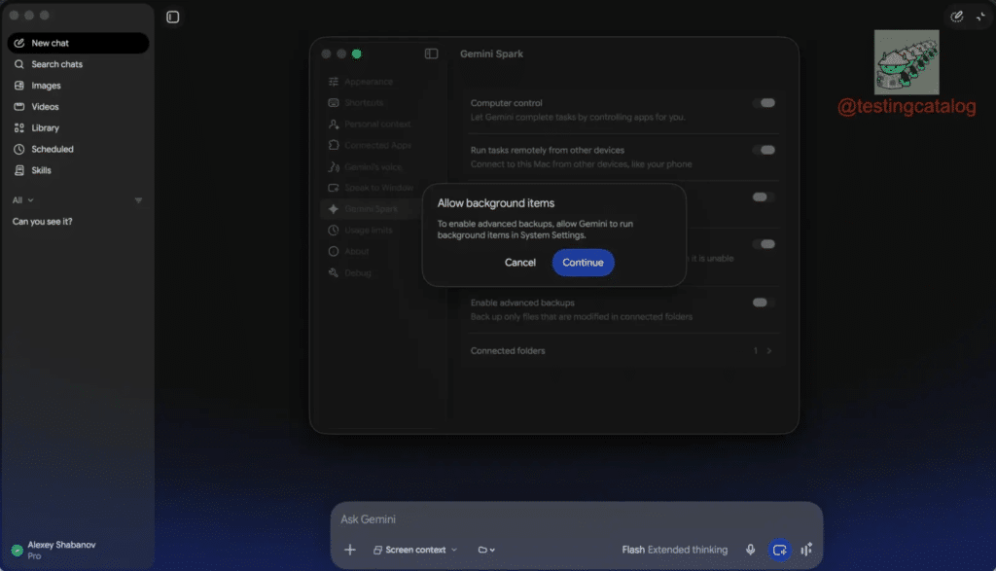
Task: Click the Shortcuts keyboard icon
Action: pyautogui.click(x=334, y=103)
